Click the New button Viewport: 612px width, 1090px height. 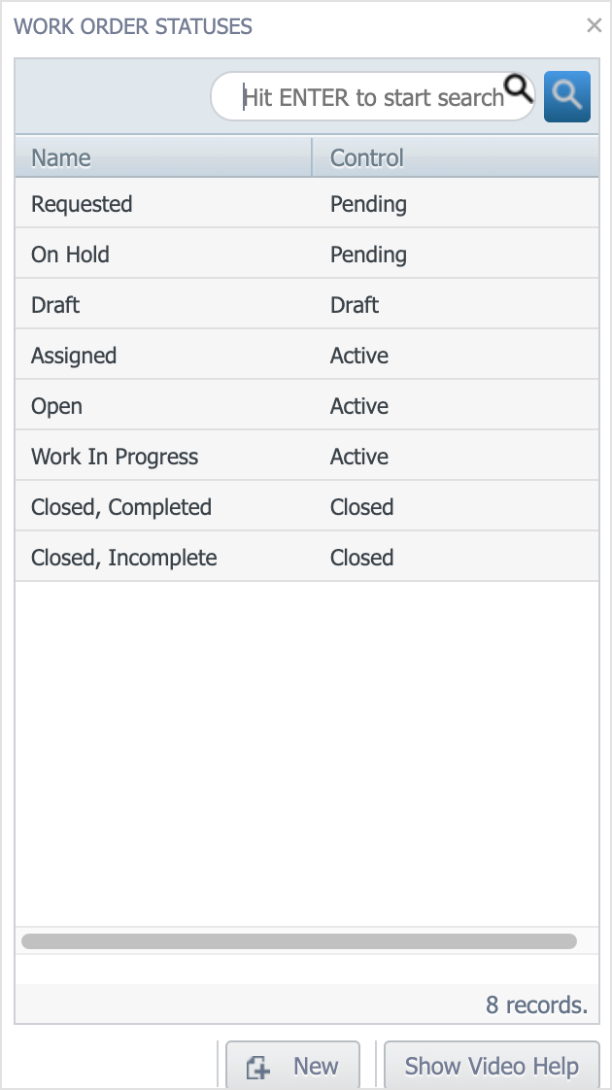pyautogui.click(x=292, y=1066)
